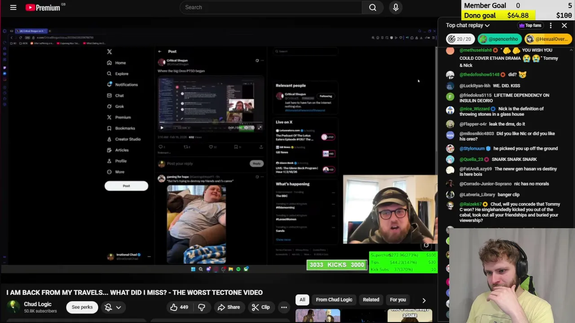Go back with the X post arrow
The image size is (575, 323).
pyautogui.click(x=159, y=52)
